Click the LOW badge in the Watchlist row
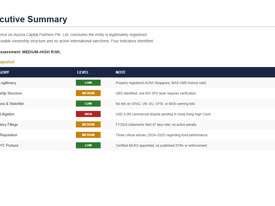275x206 pixels. point(88,104)
